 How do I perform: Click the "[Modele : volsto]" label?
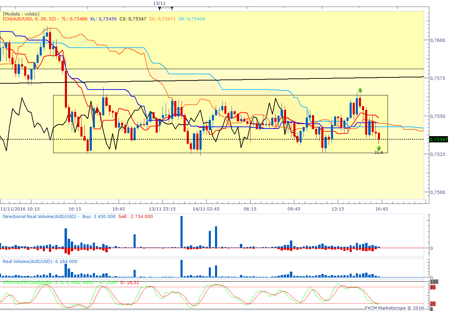21,14
